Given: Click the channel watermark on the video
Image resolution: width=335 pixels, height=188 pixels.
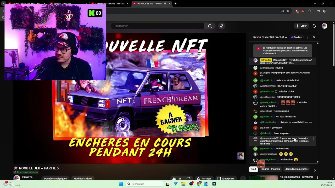Looking at the screenshot, I should click(x=241, y=156).
